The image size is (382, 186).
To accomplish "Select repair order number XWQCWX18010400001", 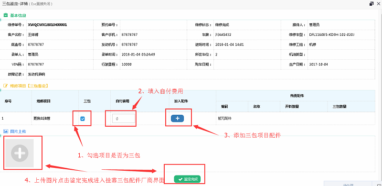I will (x=47, y=25).
